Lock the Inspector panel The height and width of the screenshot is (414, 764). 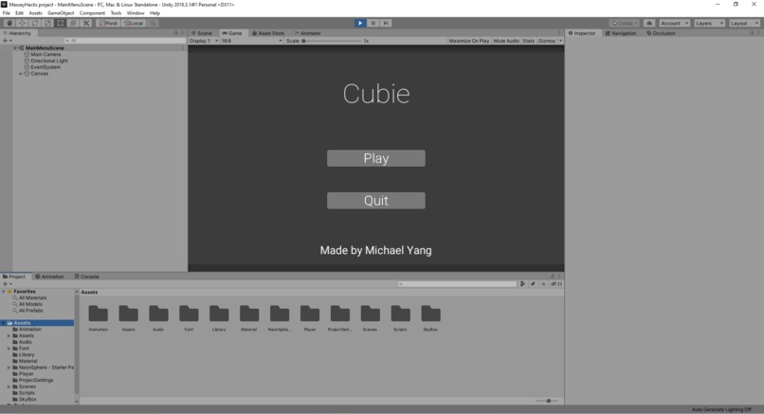(752, 33)
